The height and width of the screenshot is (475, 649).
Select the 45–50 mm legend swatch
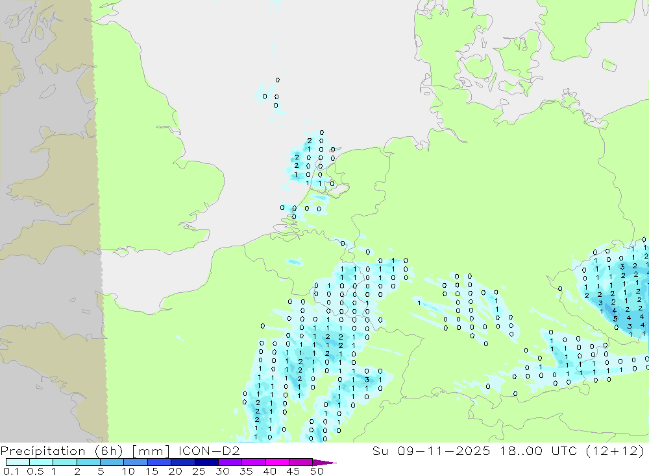pos(300,462)
